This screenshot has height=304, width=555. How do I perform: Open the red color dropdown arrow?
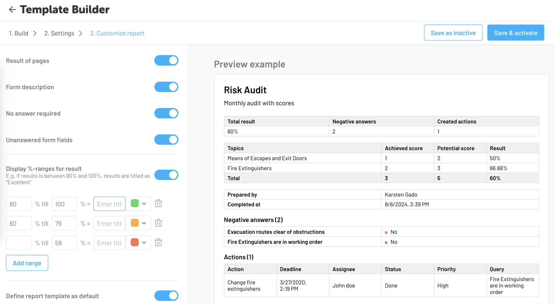144,243
